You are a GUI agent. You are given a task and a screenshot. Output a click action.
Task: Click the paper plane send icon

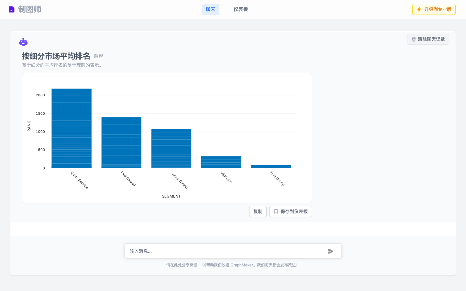point(330,251)
